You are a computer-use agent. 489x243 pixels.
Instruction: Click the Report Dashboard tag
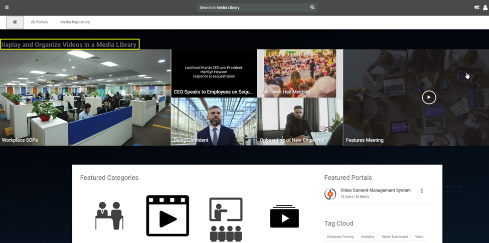point(394,237)
